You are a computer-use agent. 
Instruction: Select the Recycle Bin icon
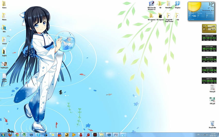tap(212, 125)
